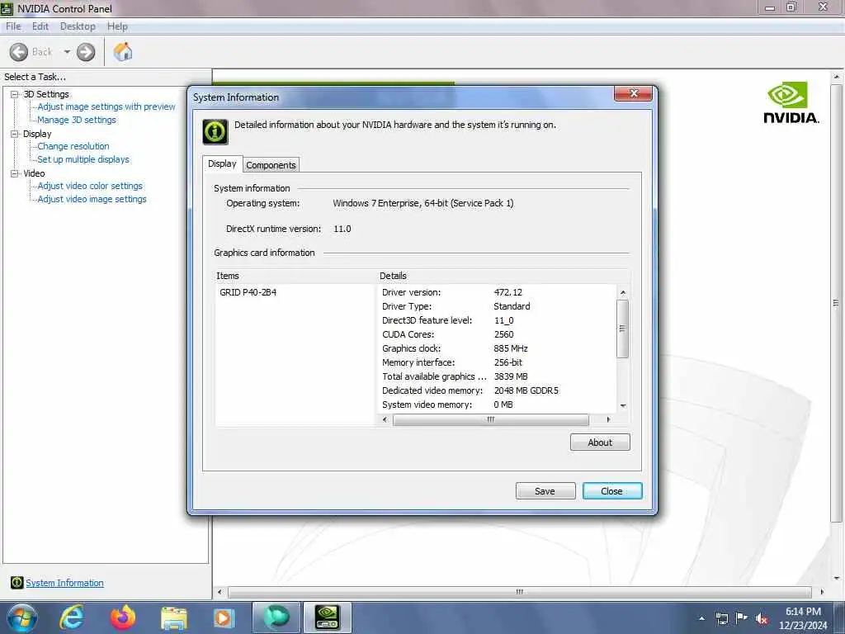Click the Driver version row
This screenshot has height=634, width=845.
496,292
